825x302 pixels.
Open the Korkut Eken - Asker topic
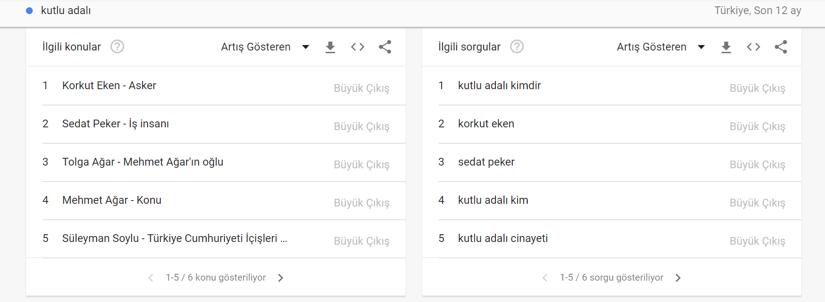(x=109, y=86)
